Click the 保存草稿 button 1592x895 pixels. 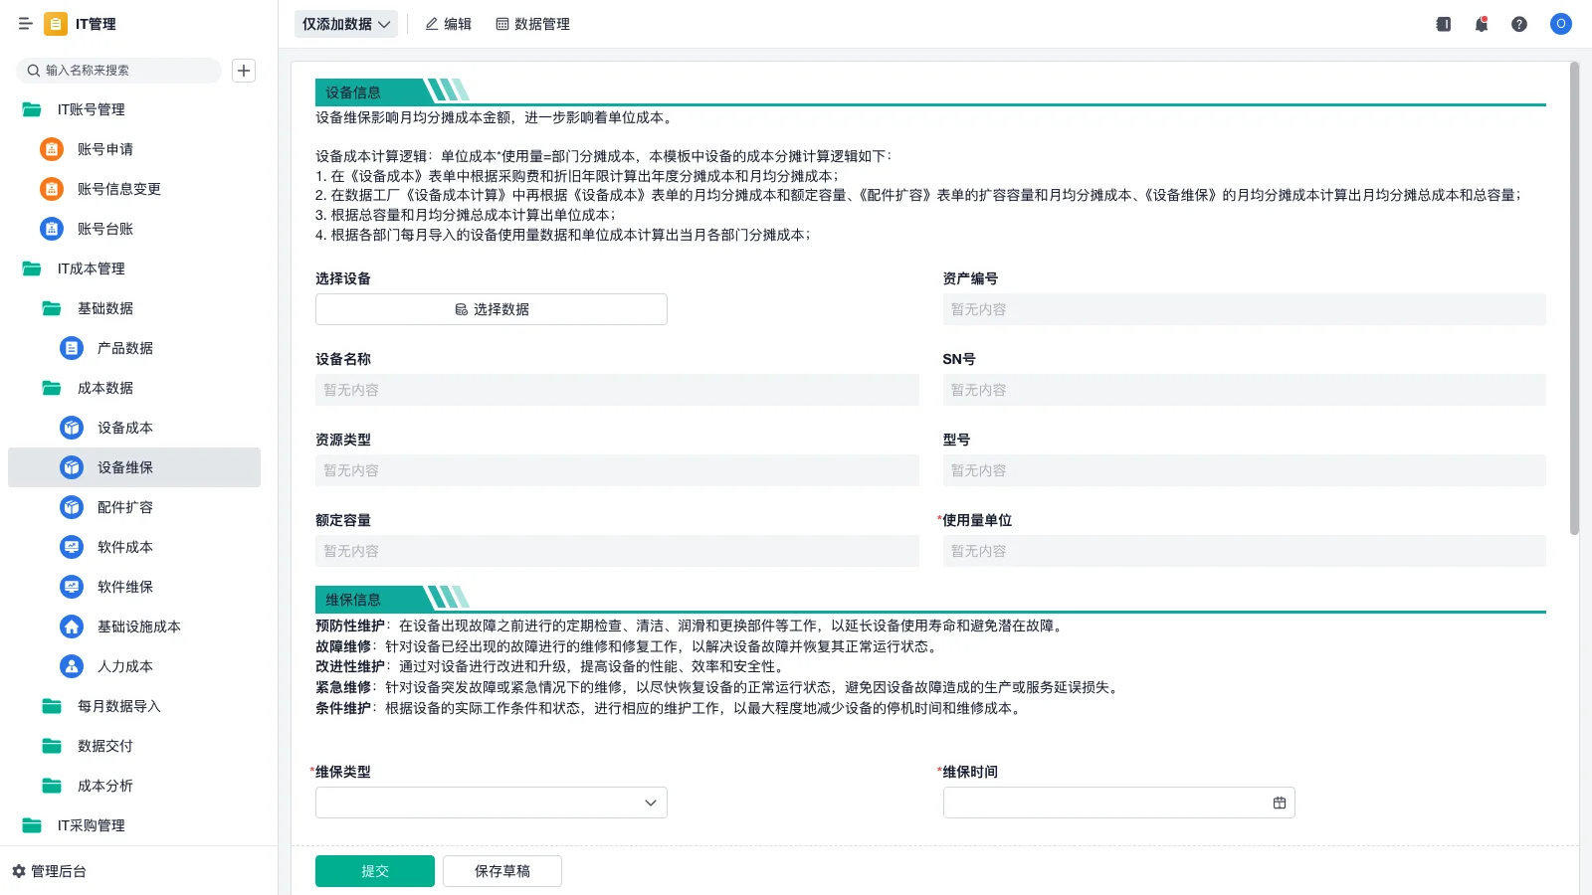click(x=502, y=870)
